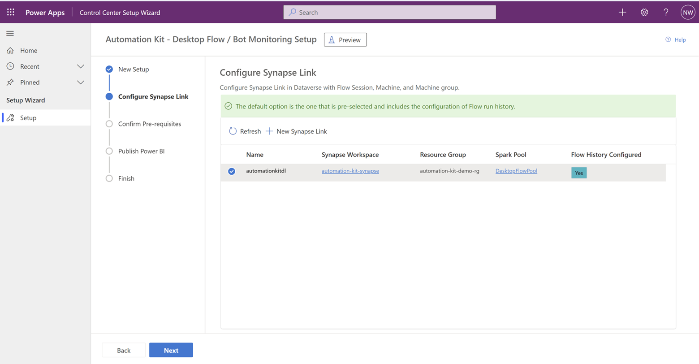Go to the Confirm Pre-requisites step label

pos(150,124)
